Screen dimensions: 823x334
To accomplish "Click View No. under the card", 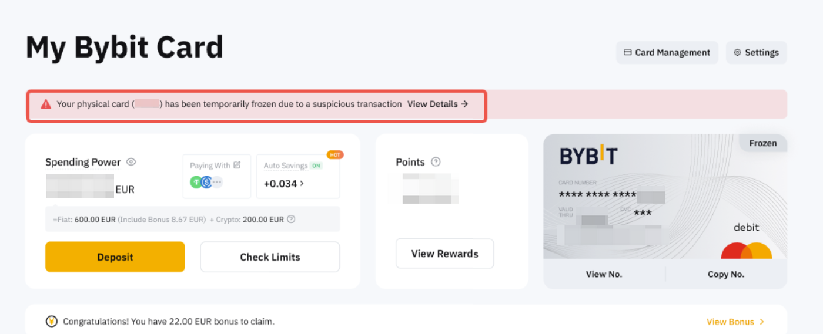I will pos(604,274).
